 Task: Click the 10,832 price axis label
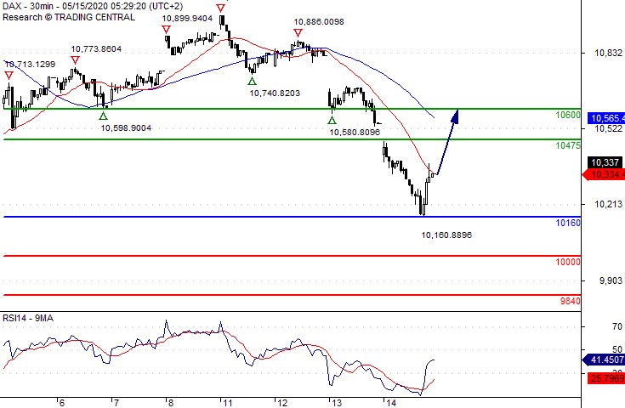coord(608,53)
